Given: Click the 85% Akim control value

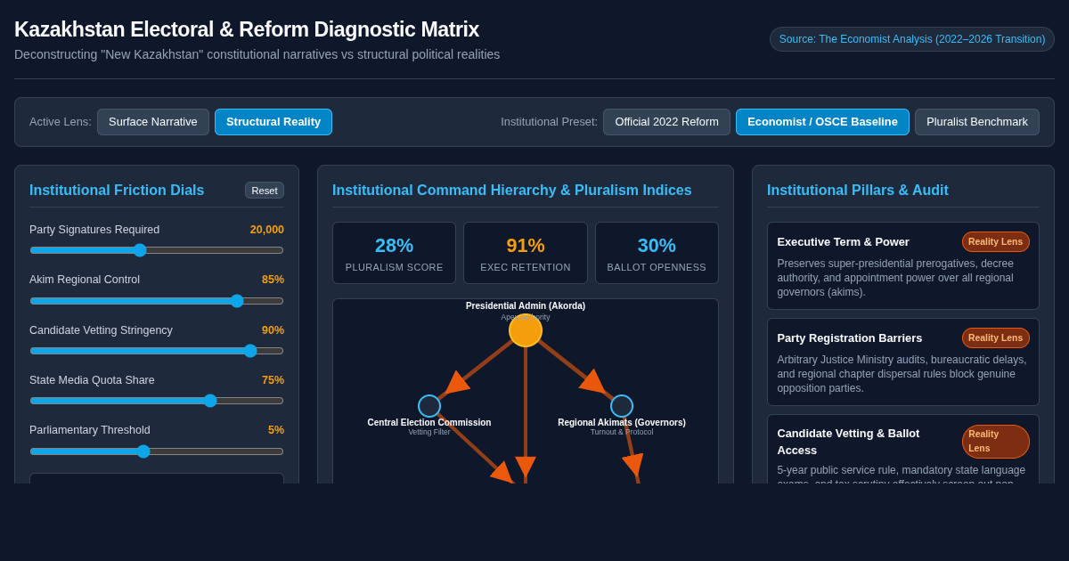Looking at the screenshot, I should [273, 280].
